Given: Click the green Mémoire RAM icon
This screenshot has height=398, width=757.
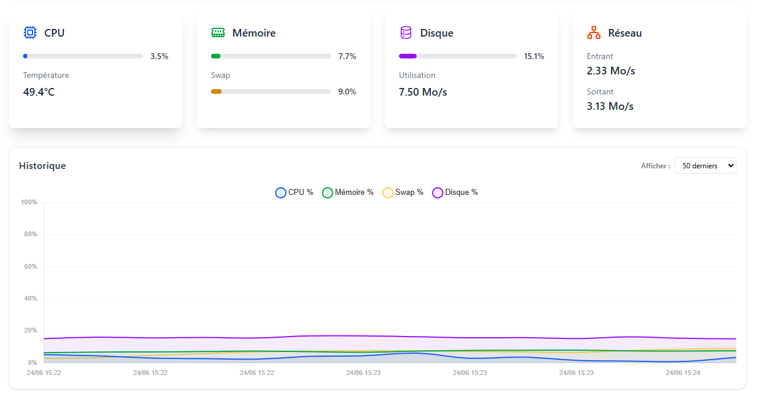Looking at the screenshot, I should tap(218, 32).
